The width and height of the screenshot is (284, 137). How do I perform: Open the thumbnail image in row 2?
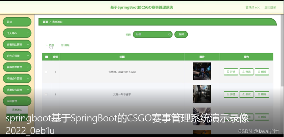[202, 94]
